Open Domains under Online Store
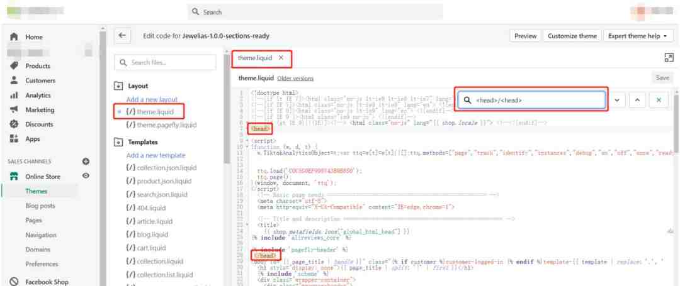Image resolution: width=680 pixels, height=286 pixels. [38, 250]
